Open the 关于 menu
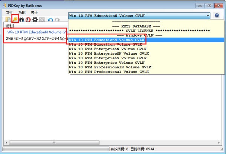 pyautogui.click(x=34, y=12)
